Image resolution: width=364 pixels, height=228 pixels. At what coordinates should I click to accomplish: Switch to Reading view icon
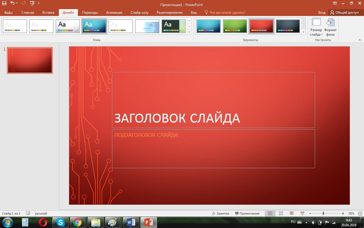coord(291,213)
